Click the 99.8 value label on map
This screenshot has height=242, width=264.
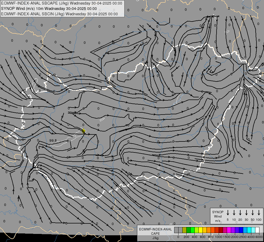53,140
